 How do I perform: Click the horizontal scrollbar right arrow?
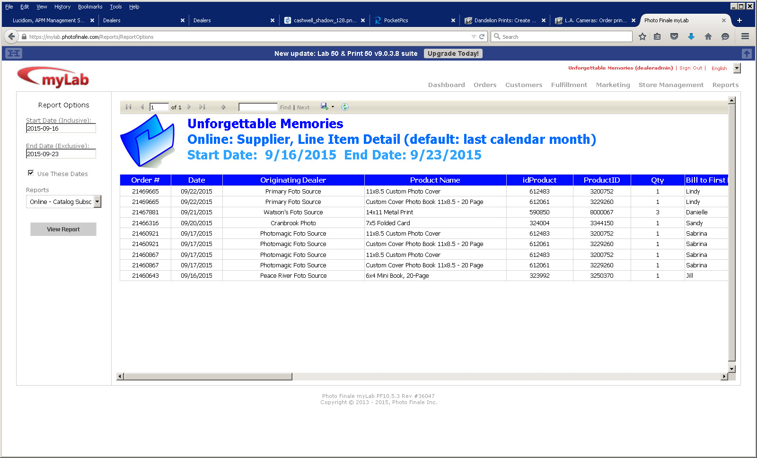point(724,377)
